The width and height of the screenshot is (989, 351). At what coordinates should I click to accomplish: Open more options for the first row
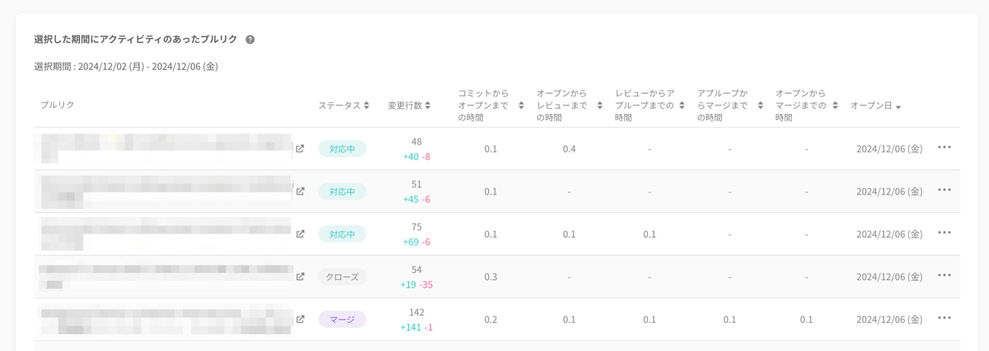[944, 147]
